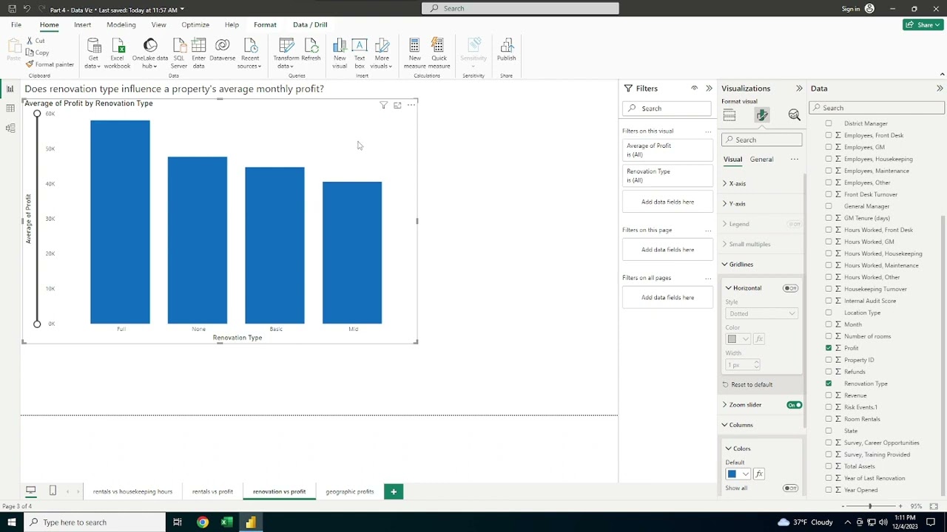Insert a Text box

[360, 54]
